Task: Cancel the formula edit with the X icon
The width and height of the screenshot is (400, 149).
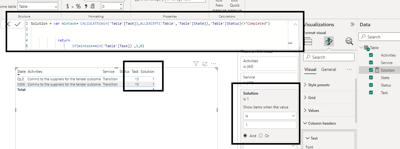Action: tap(8, 24)
